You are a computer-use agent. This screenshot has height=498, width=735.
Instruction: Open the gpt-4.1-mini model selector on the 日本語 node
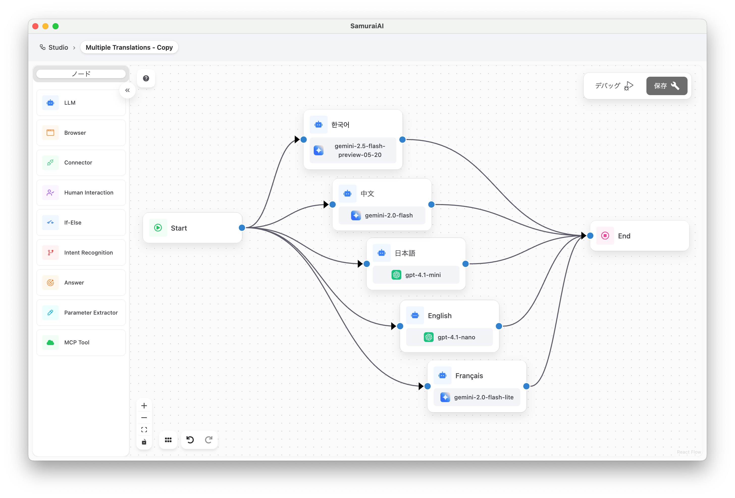[x=416, y=275]
